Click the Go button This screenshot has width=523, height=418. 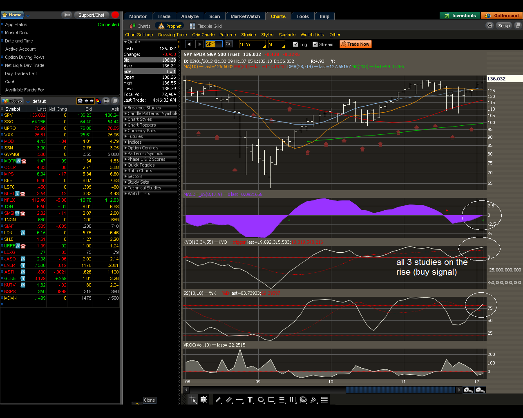click(228, 44)
